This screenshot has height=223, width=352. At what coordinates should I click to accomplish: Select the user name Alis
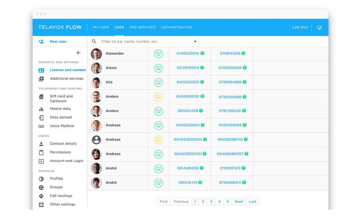(x=109, y=82)
